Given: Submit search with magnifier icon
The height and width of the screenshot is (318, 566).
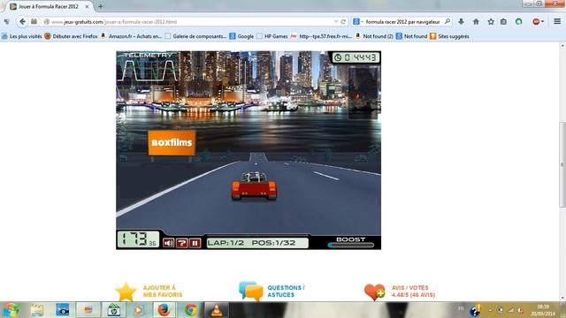Looking at the screenshot, I should click(447, 21).
